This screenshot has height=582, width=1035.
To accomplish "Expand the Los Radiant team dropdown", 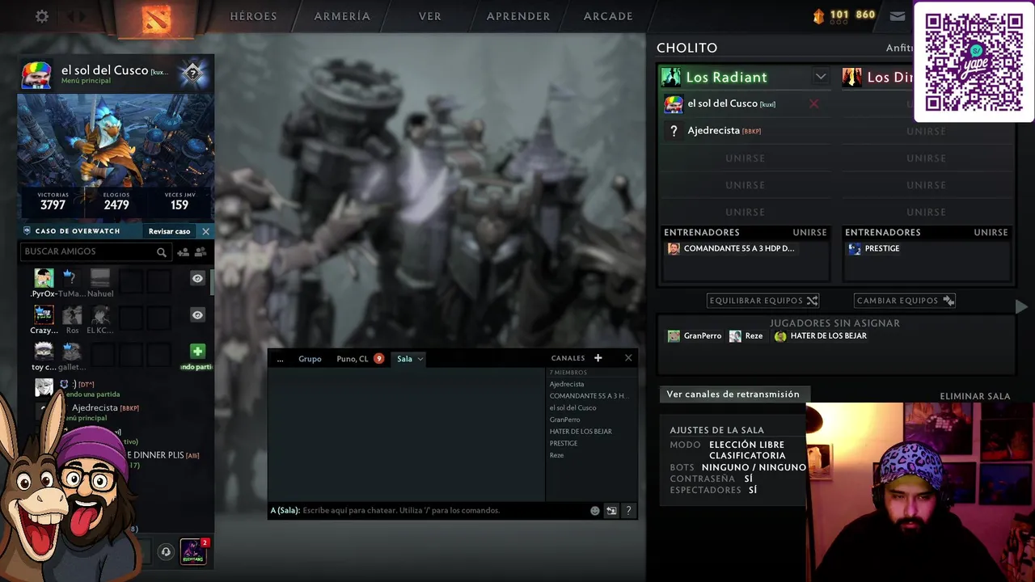I will tap(821, 77).
